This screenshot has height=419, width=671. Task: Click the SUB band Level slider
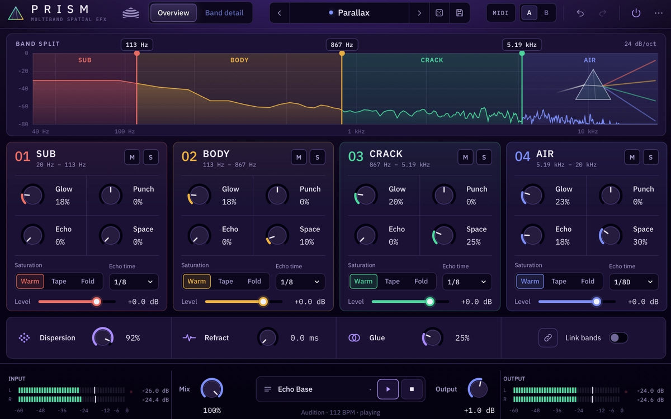pos(77,302)
